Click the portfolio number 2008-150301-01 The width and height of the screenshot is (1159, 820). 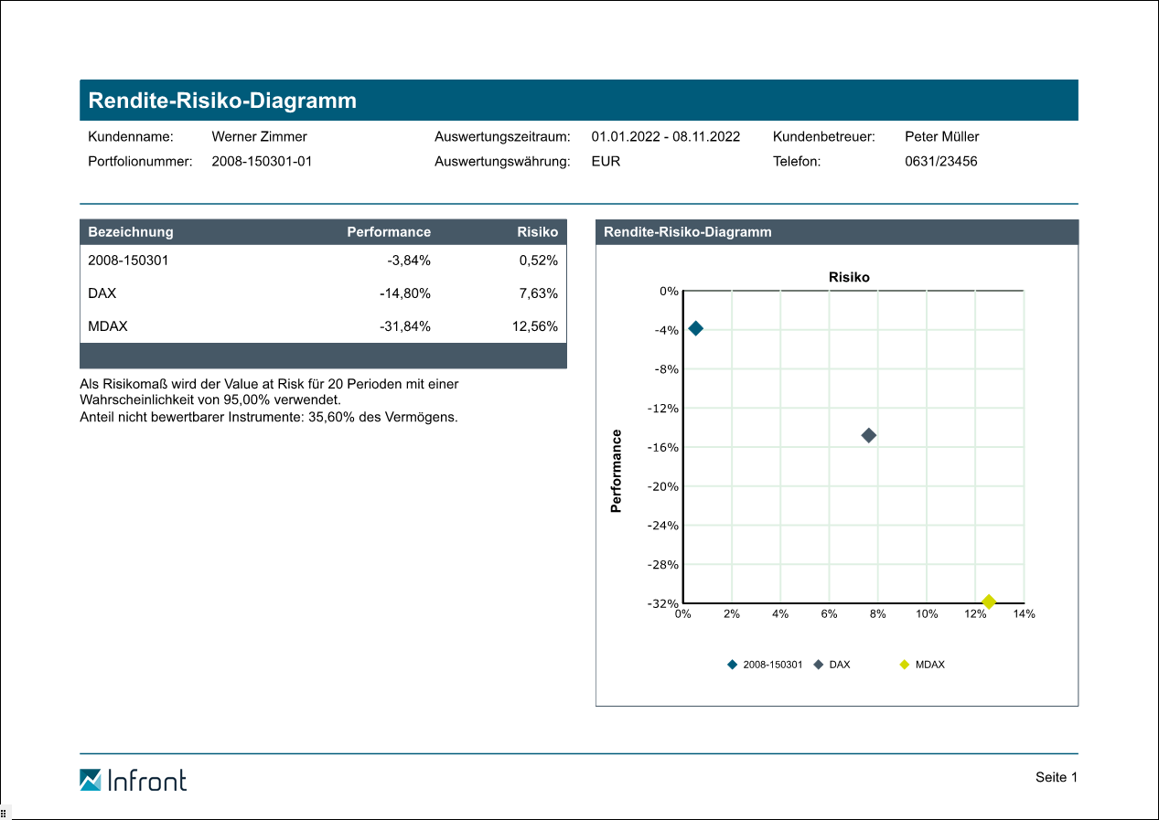(262, 161)
